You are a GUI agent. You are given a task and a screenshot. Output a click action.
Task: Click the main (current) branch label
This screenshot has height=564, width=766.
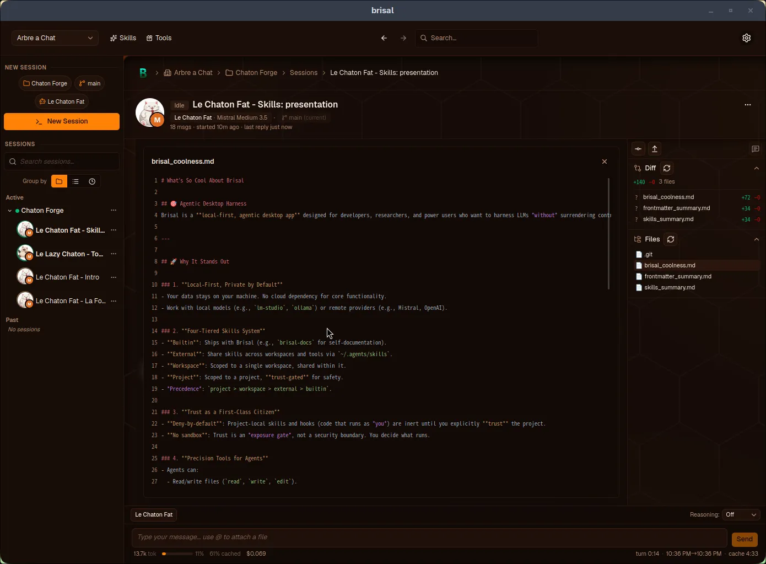tap(304, 117)
